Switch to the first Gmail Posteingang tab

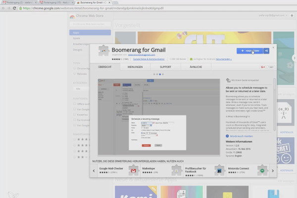pos(19,2)
